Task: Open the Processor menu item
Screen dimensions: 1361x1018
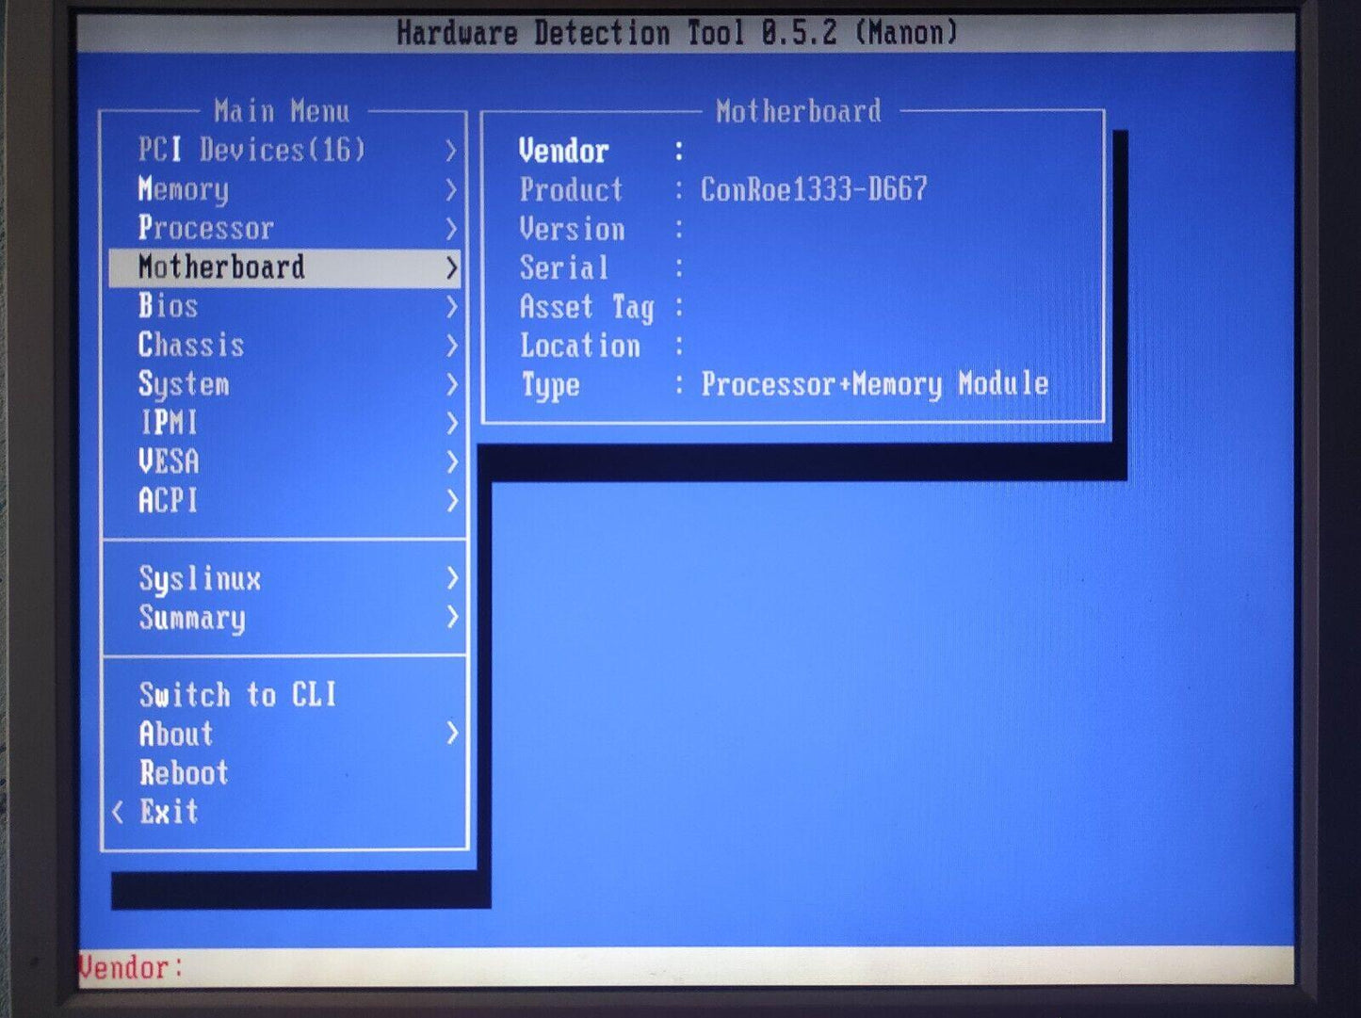Action: pos(205,228)
